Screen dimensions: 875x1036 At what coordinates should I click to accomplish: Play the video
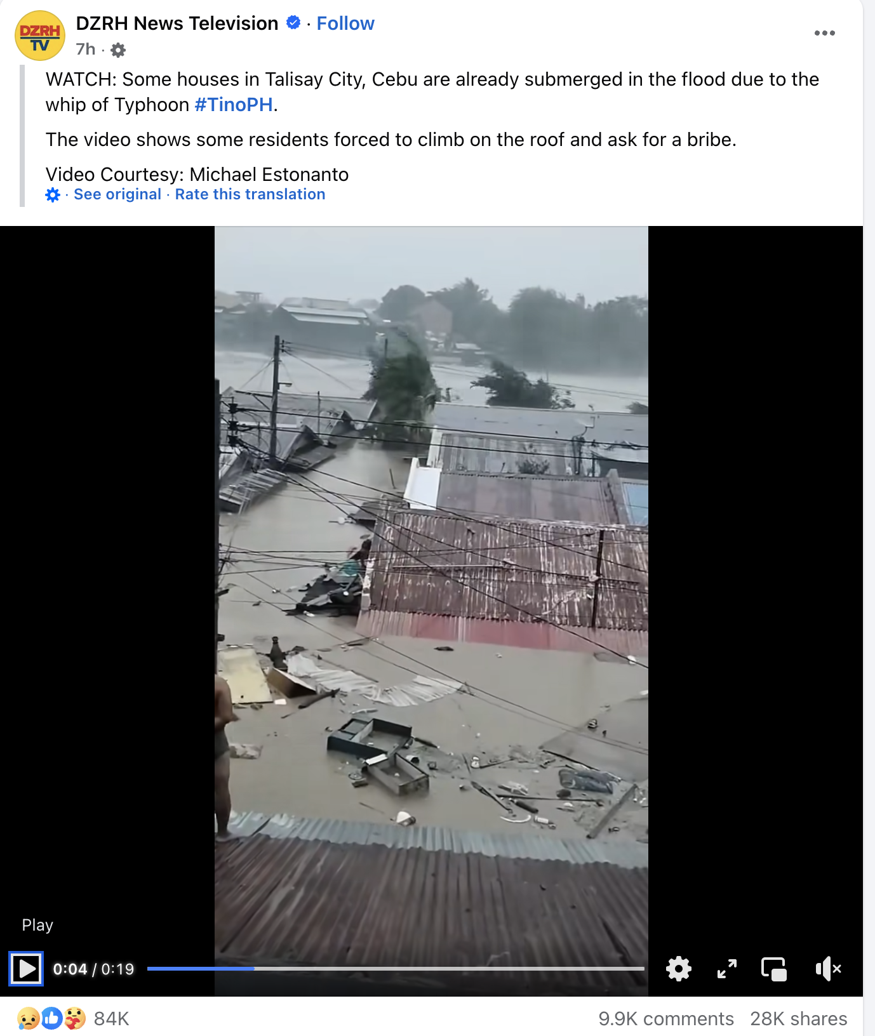tap(26, 969)
